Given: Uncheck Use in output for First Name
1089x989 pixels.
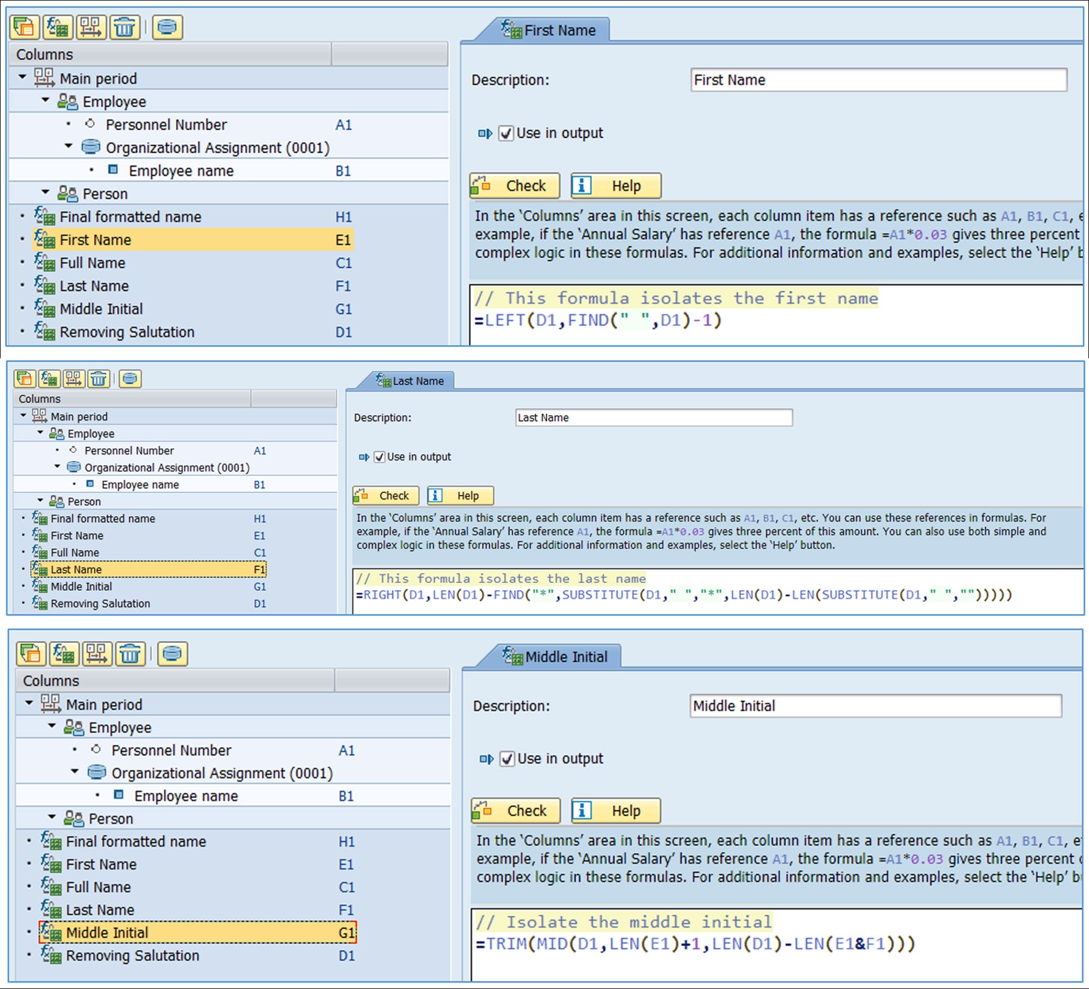Looking at the screenshot, I should (505, 133).
